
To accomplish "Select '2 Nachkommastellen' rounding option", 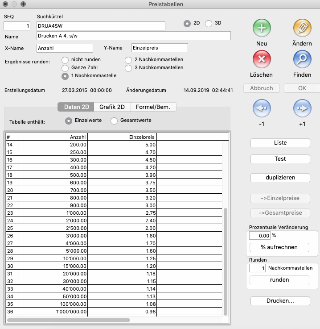I will [x=128, y=60].
